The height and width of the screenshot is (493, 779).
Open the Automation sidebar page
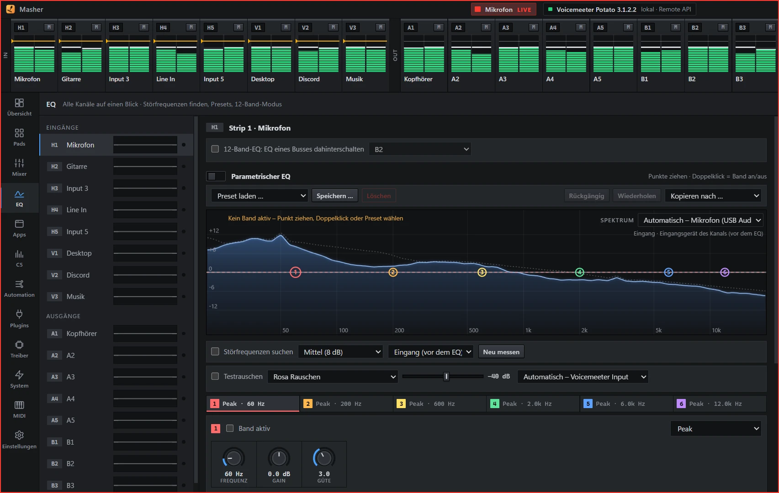[x=19, y=288]
